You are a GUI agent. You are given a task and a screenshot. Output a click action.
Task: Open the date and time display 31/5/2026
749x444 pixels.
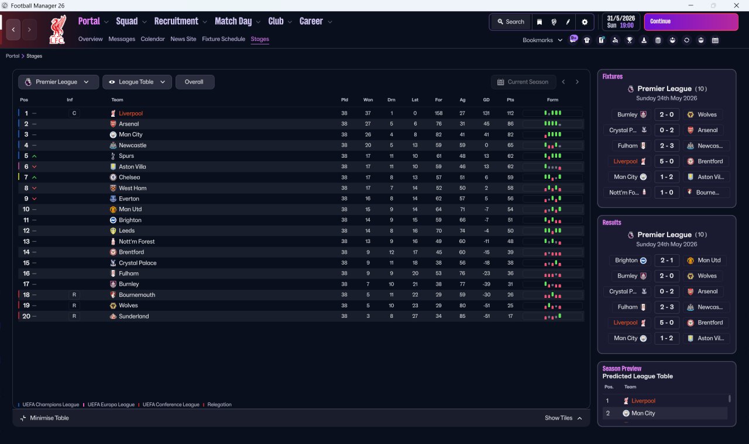pyautogui.click(x=621, y=22)
